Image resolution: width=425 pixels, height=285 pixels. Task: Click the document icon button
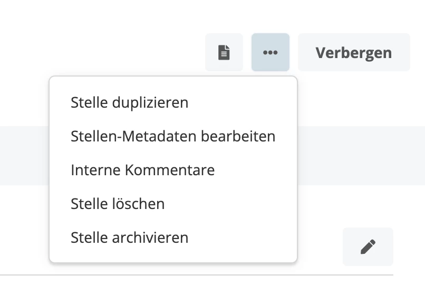(224, 52)
